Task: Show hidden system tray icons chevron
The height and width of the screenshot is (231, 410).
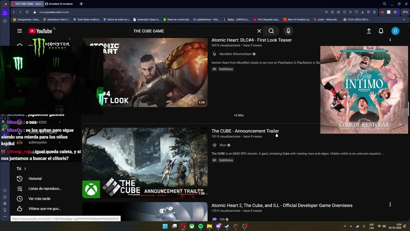Action: click(345, 226)
